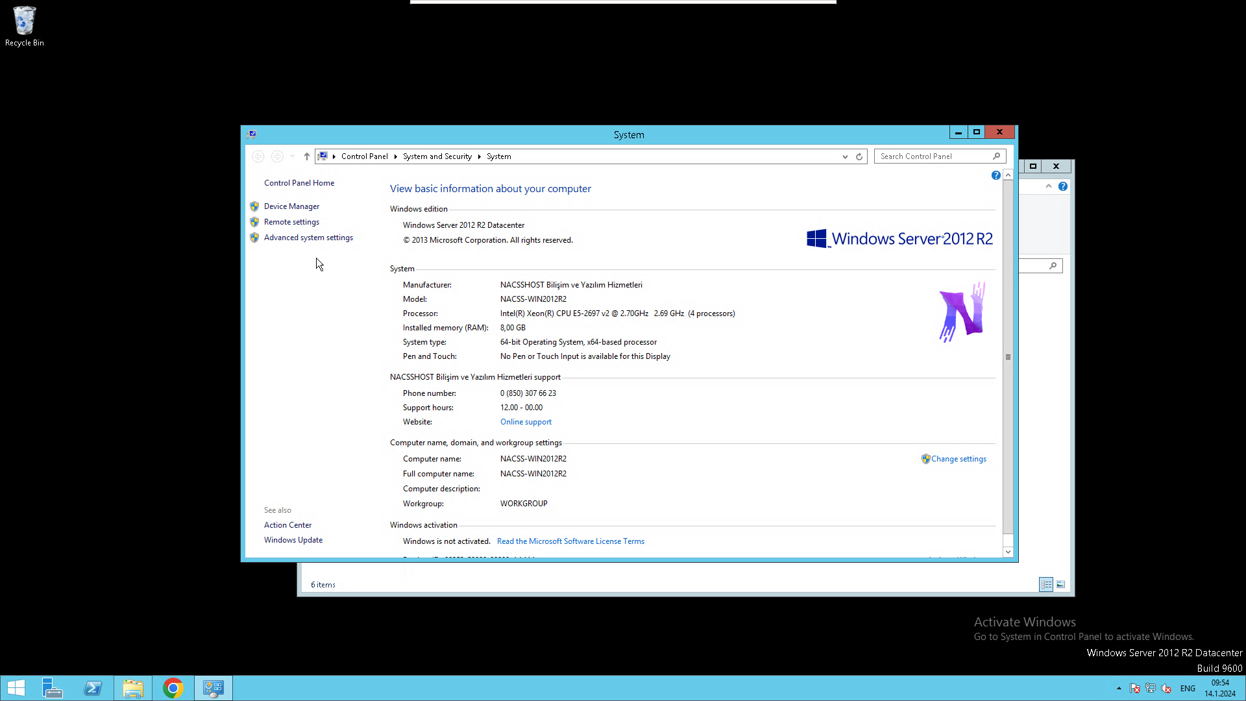Open Help with the blue question mark in System window

[996, 175]
